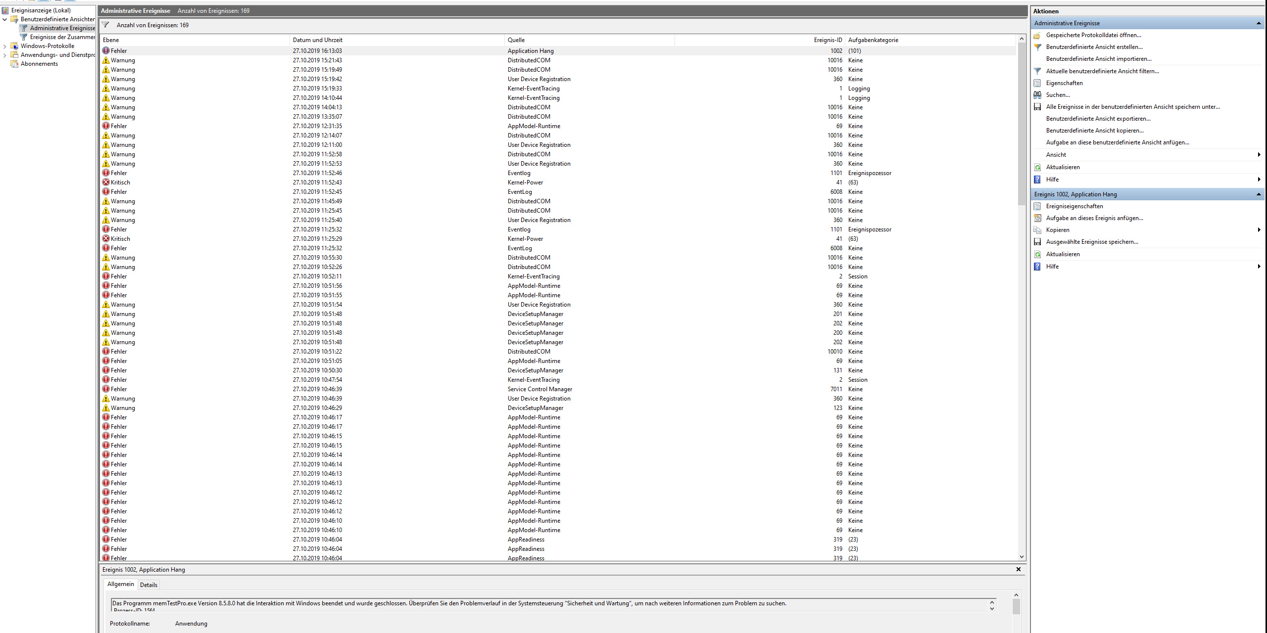Sort events by the Ereignis-ID column header
The height and width of the screenshot is (633, 1267).
click(828, 40)
